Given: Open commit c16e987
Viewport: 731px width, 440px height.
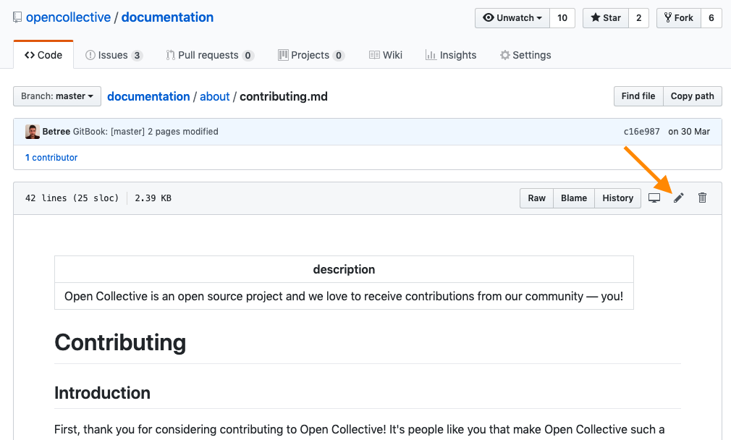Looking at the screenshot, I should click(x=641, y=132).
